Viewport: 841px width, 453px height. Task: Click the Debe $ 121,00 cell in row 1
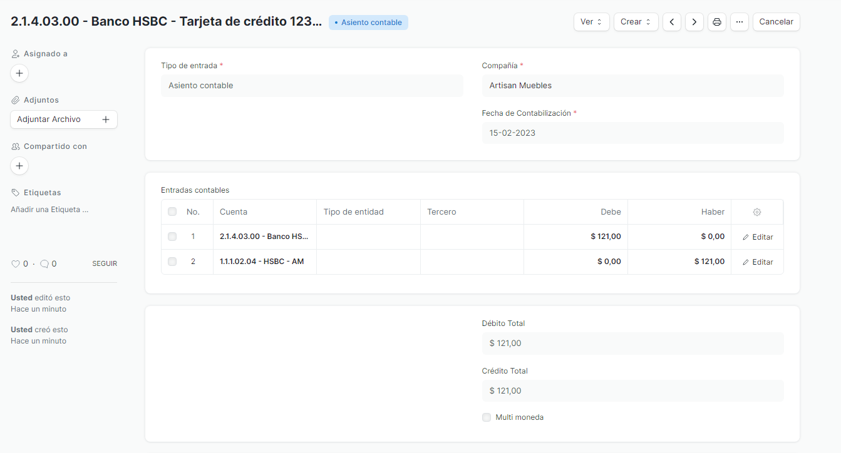click(x=575, y=237)
